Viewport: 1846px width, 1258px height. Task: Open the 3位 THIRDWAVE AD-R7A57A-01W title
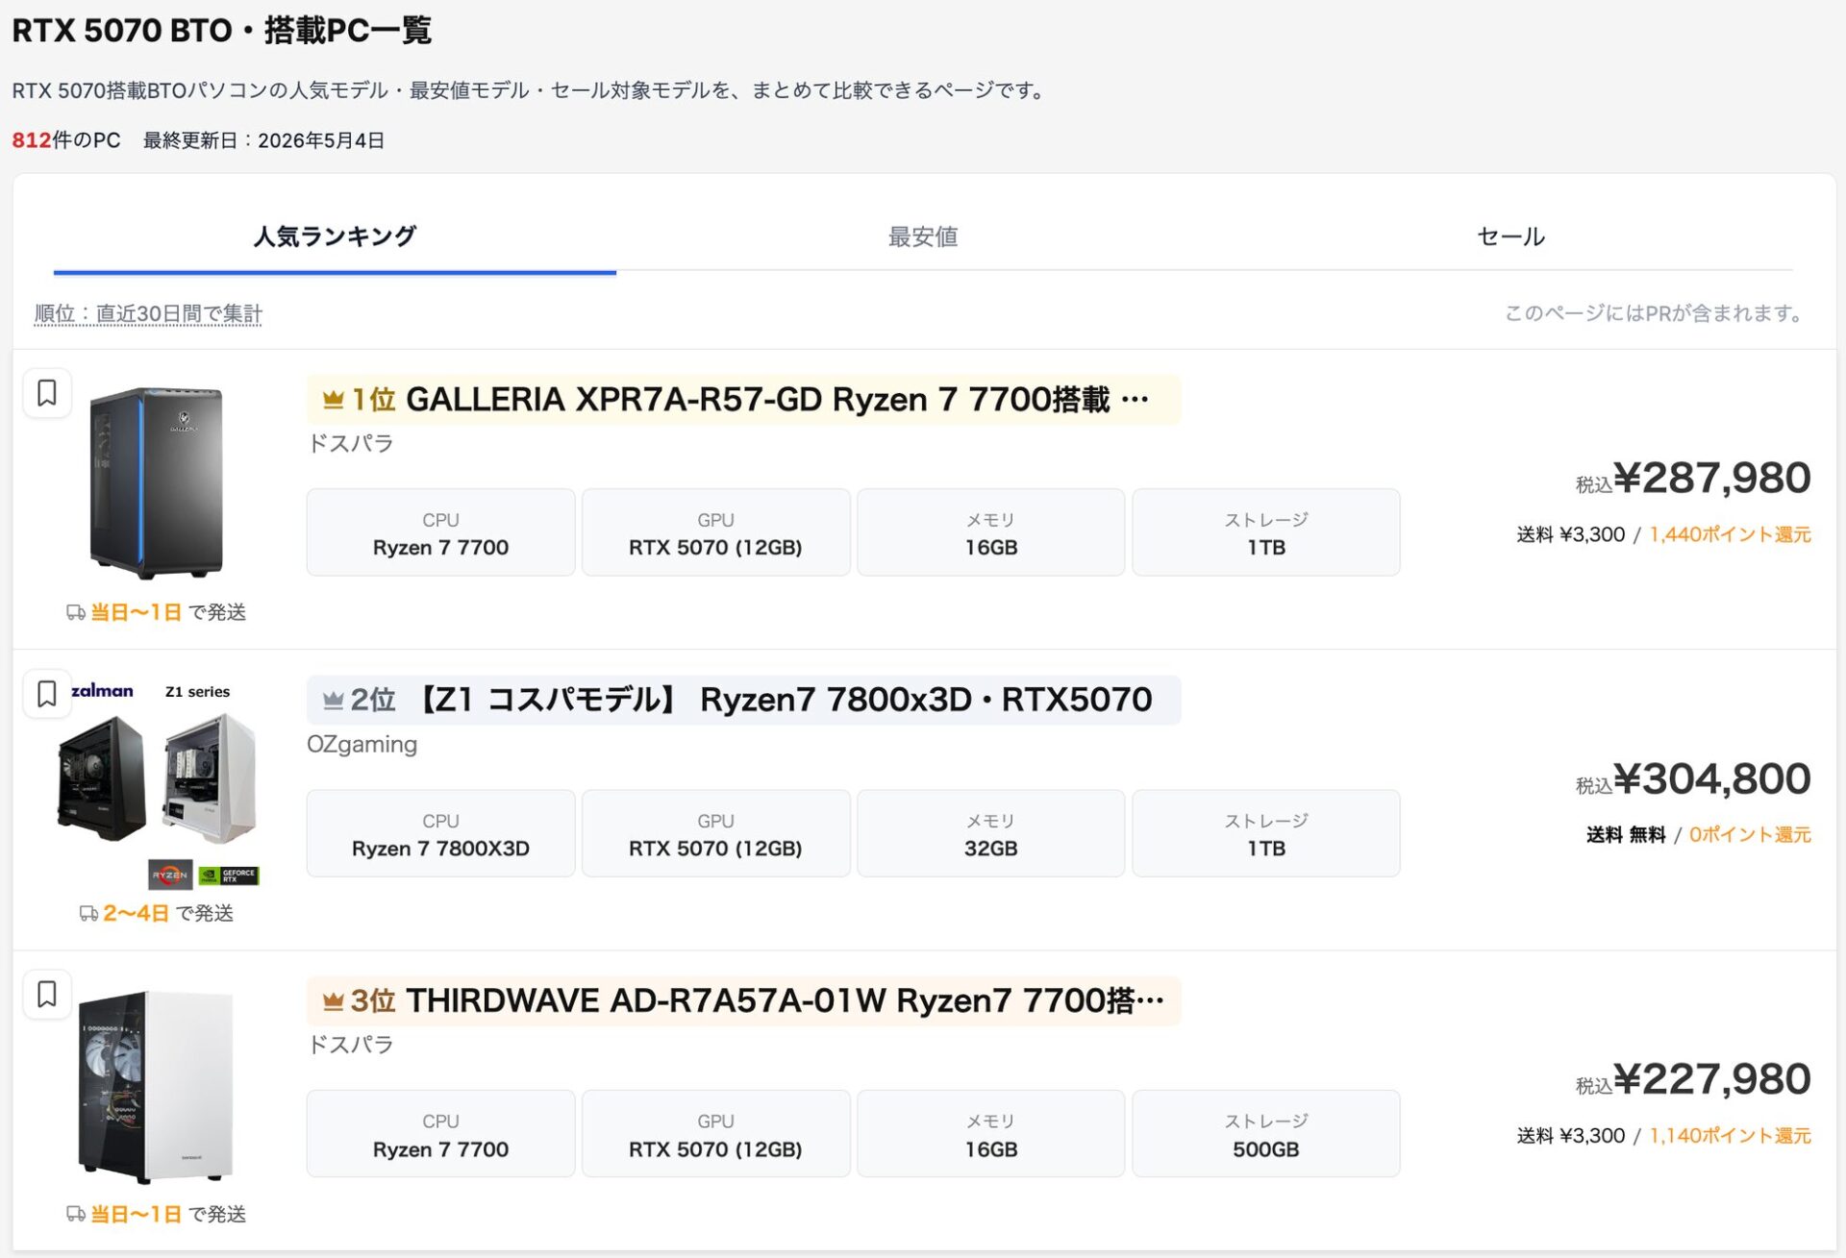click(x=743, y=1000)
